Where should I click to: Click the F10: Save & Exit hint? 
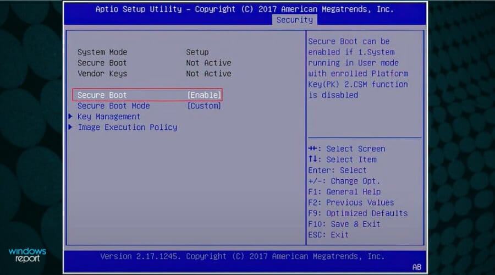coord(344,224)
